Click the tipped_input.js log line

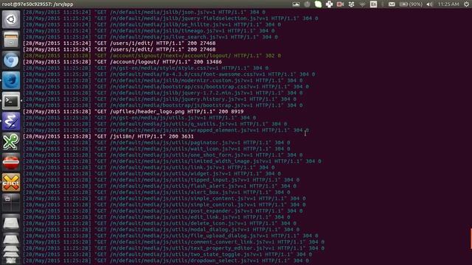click(162, 180)
